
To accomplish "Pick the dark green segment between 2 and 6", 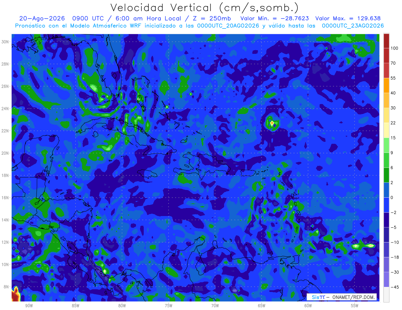I will 386,175.
